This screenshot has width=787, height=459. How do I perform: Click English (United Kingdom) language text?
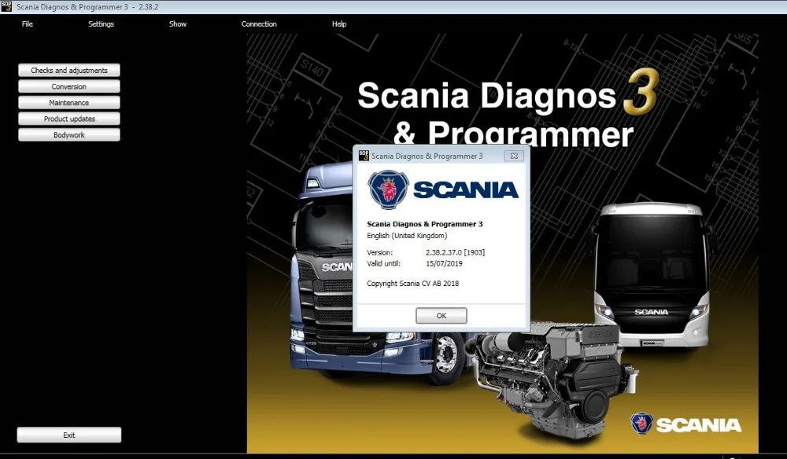[407, 236]
